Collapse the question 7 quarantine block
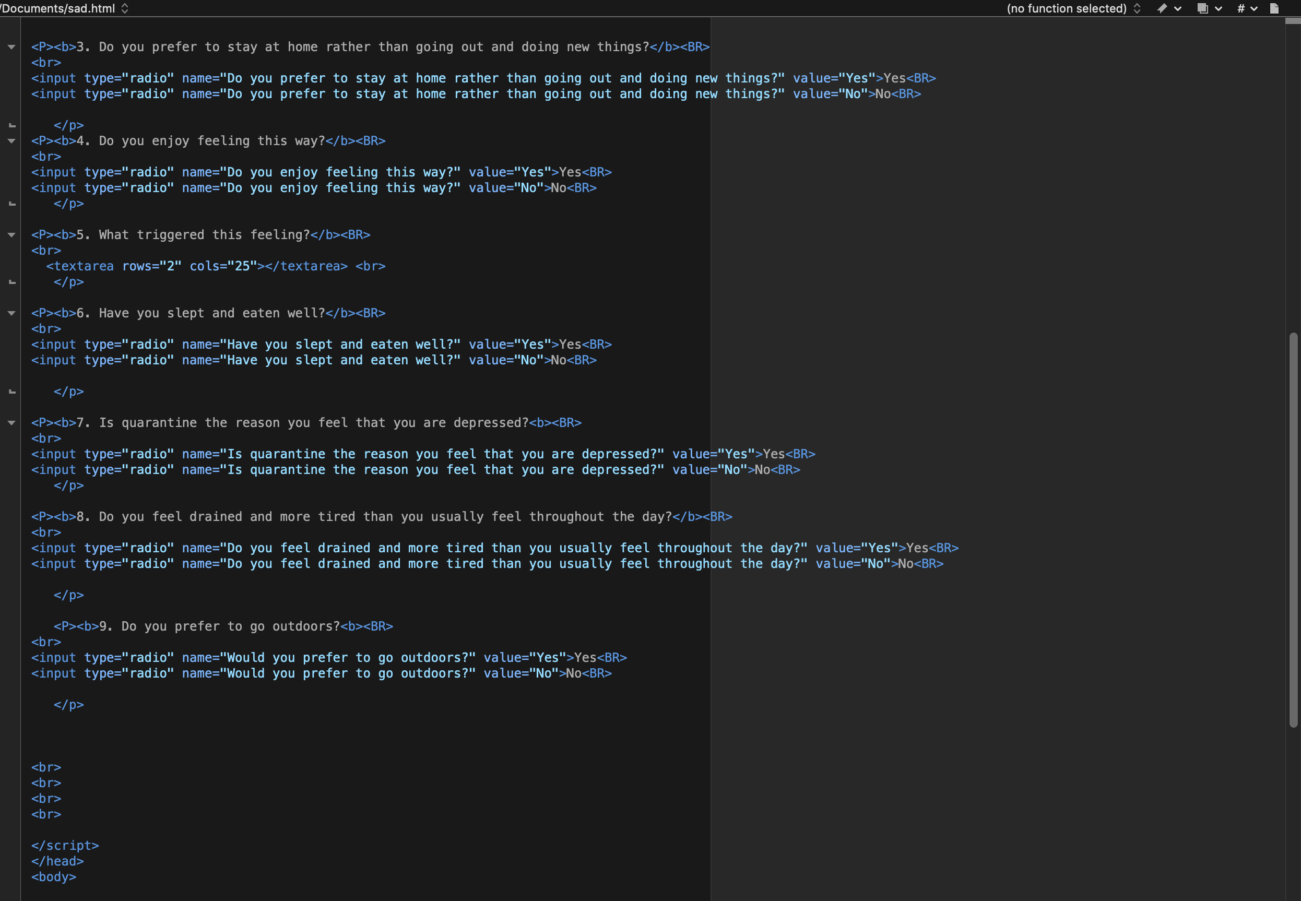The image size is (1301, 901). point(11,423)
